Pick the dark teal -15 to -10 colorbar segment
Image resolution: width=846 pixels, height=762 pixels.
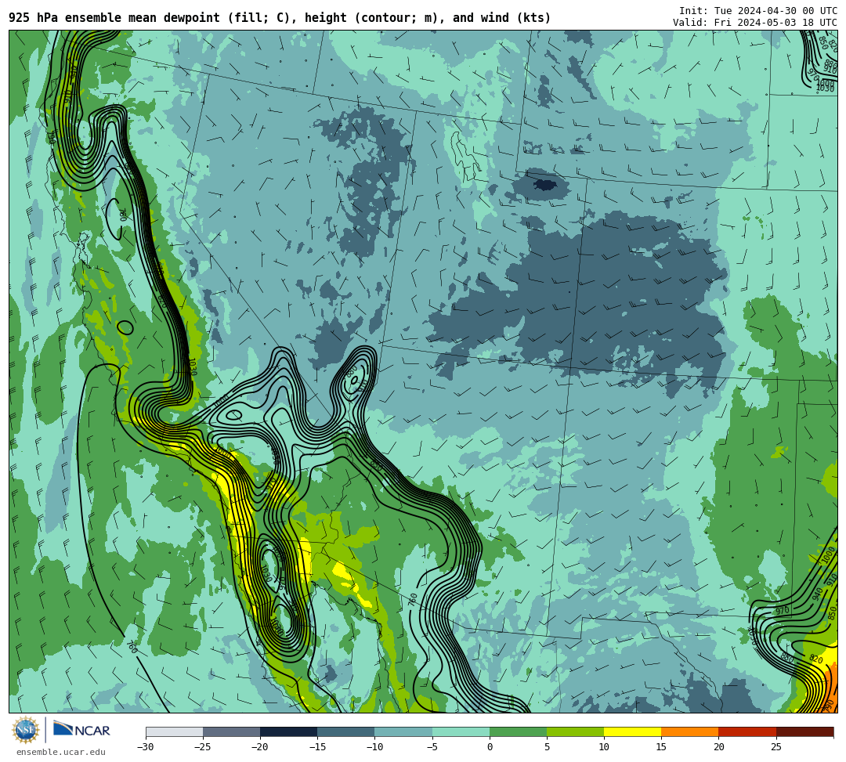(346, 731)
